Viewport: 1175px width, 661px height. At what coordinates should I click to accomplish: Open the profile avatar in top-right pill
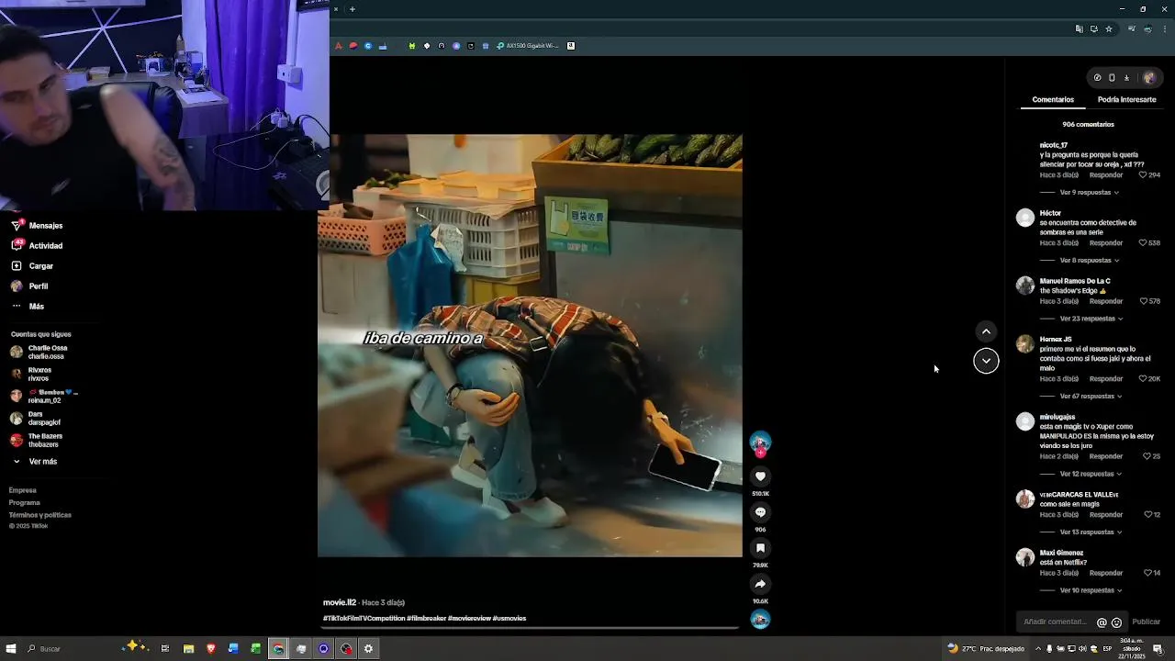(x=1148, y=78)
